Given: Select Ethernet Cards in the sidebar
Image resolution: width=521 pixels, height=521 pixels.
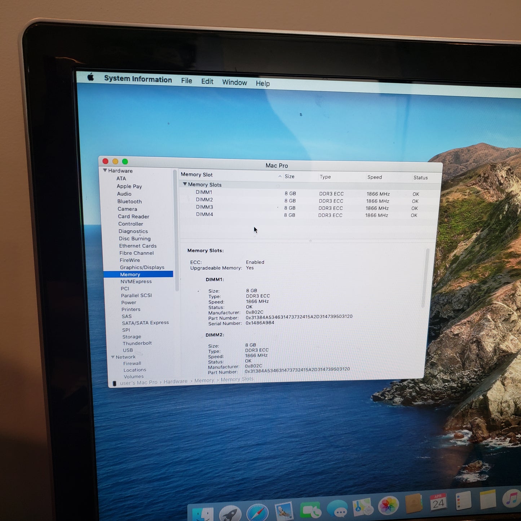Looking at the screenshot, I should [138, 246].
